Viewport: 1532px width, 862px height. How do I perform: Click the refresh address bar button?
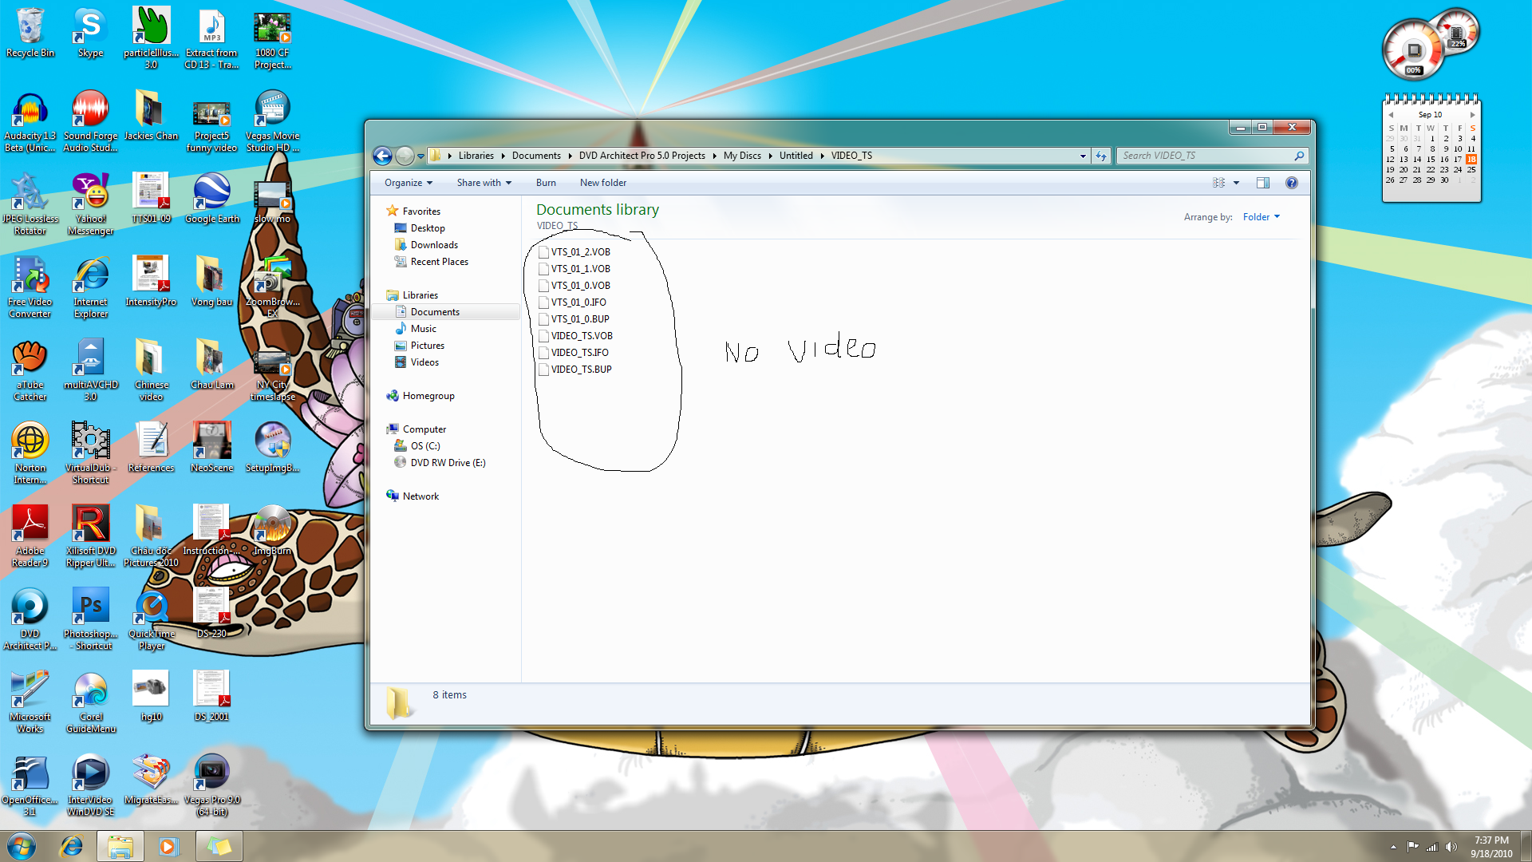pos(1102,156)
